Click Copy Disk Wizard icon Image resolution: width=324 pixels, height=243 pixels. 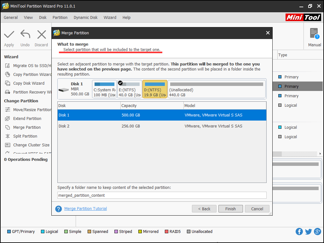[8, 83]
